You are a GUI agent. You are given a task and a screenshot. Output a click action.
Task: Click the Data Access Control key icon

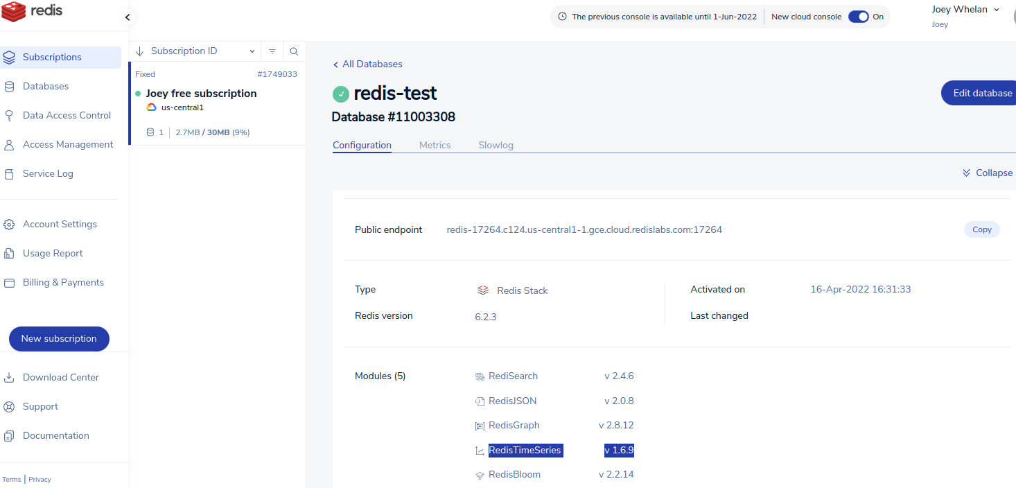9,116
